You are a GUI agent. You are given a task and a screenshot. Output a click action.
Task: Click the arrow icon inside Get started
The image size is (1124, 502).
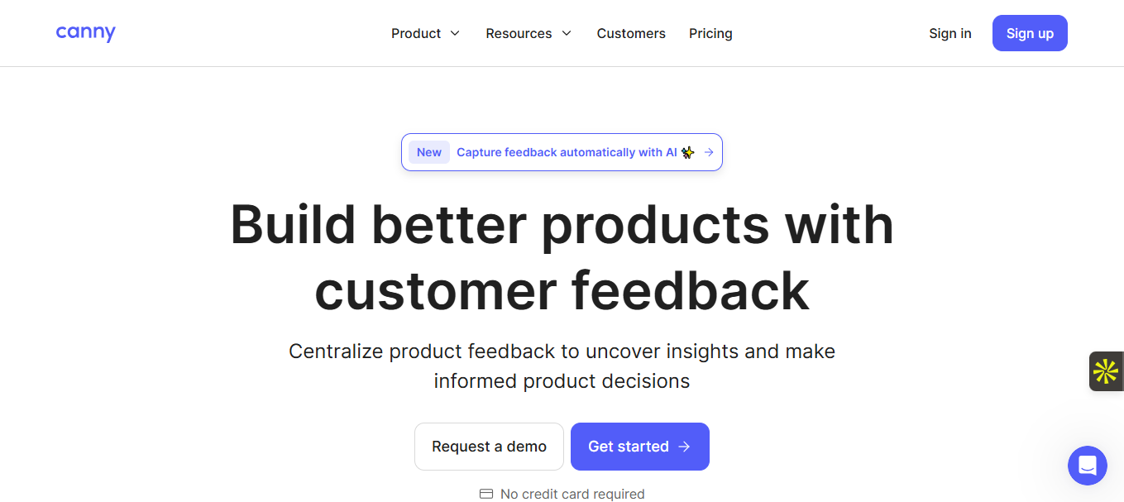(x=684, y=447)
